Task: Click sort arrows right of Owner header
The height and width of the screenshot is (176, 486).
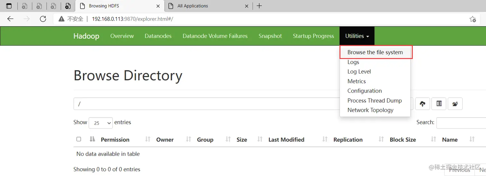Action: pos(189,139)
